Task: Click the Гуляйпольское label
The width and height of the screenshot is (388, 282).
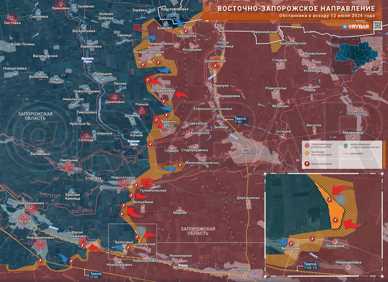Action: coord(153,191)
